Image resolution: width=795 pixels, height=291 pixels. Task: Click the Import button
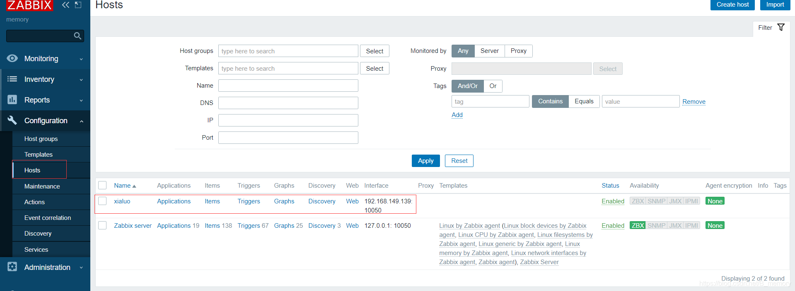(775, 5)
